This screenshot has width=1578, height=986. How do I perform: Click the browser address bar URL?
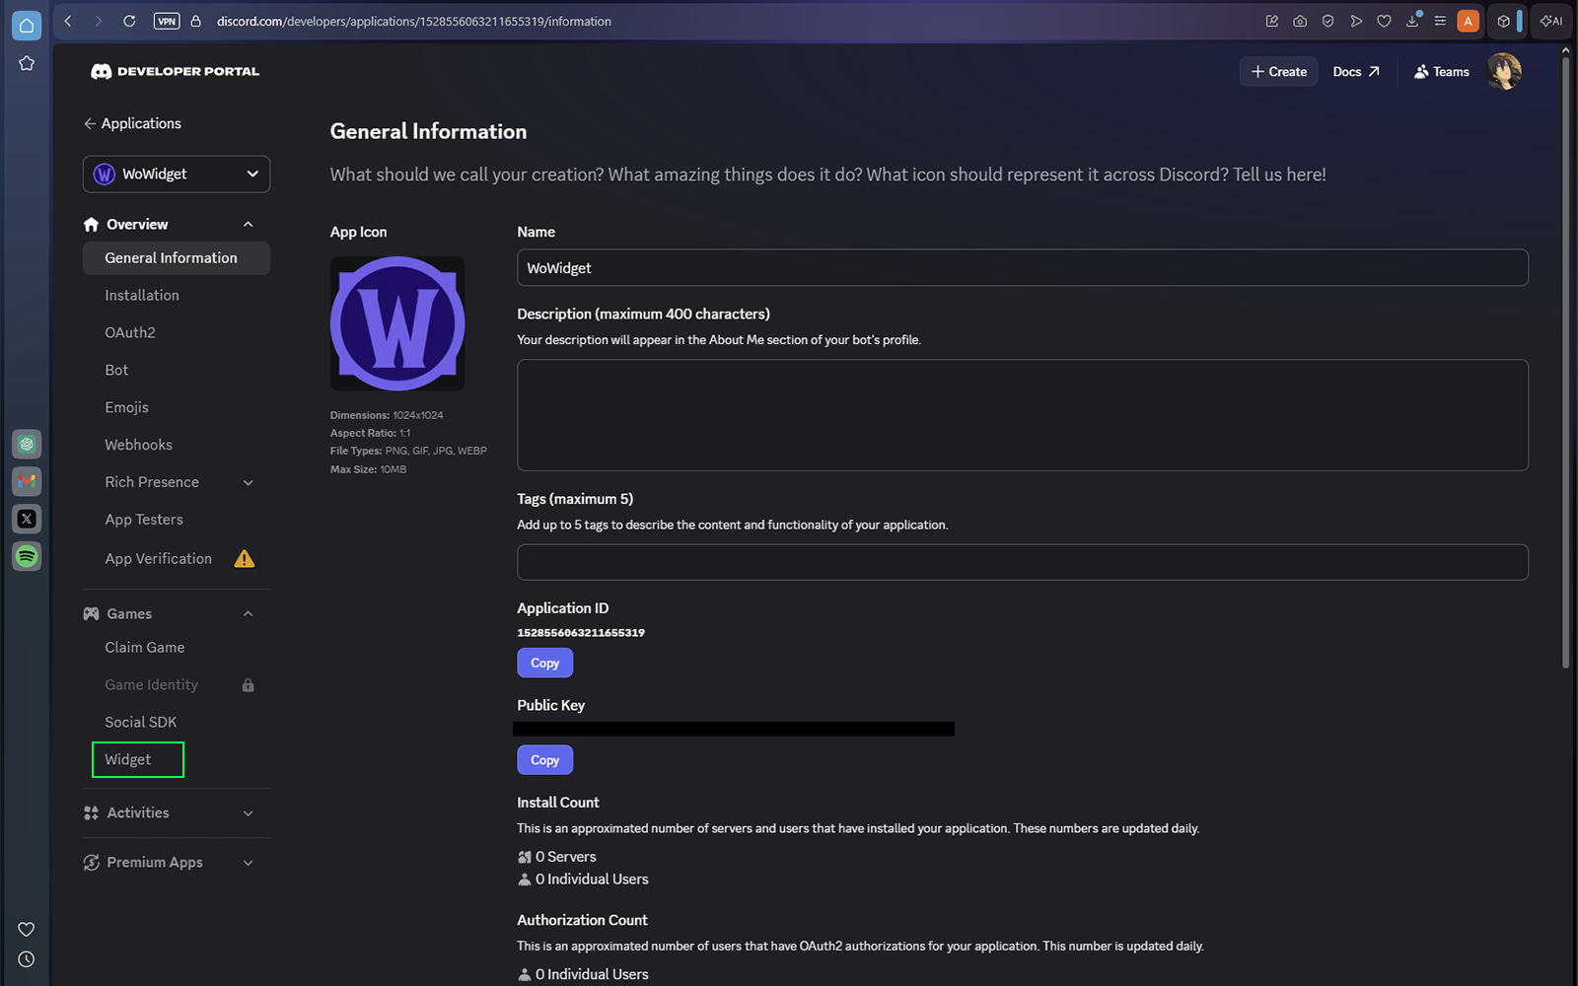pos(413,21)
